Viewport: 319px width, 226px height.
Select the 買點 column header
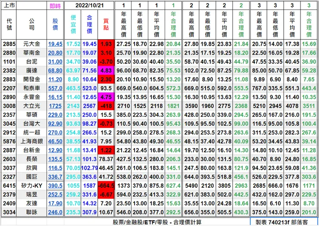tap(106, 25)
